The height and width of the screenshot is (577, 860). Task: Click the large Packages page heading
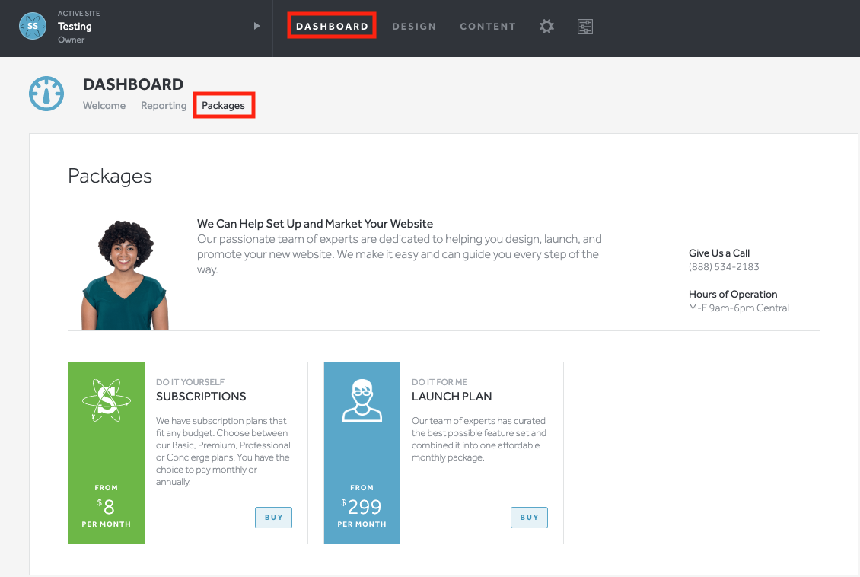(x=110, y=176)
